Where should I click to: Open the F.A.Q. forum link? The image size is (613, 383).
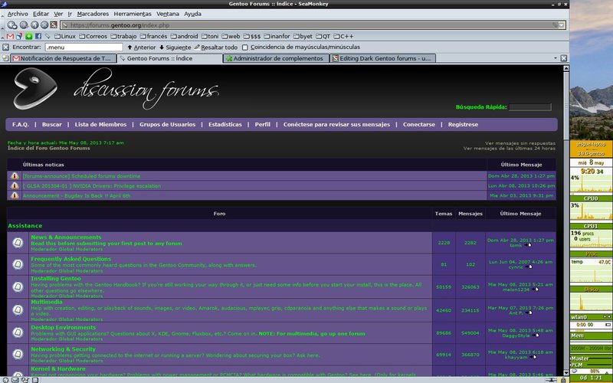pyautogui.click(x=21, y=125)
